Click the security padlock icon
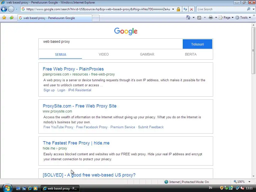 pyautogui.click(x=178, y=9)
